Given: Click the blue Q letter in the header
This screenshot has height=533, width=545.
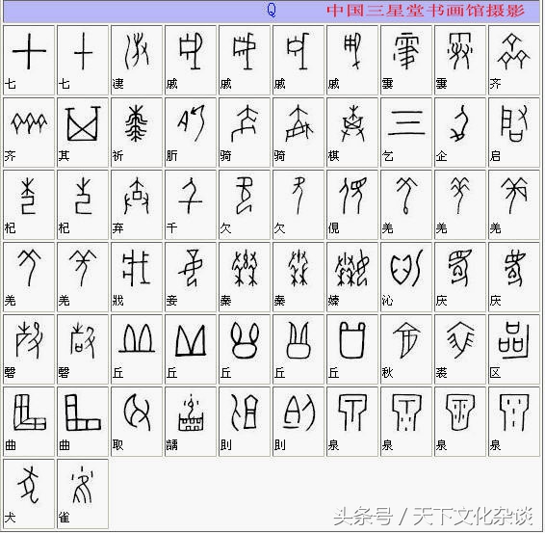Looking at the screenshot, I should pyautogui.click(x=272, y=10).
